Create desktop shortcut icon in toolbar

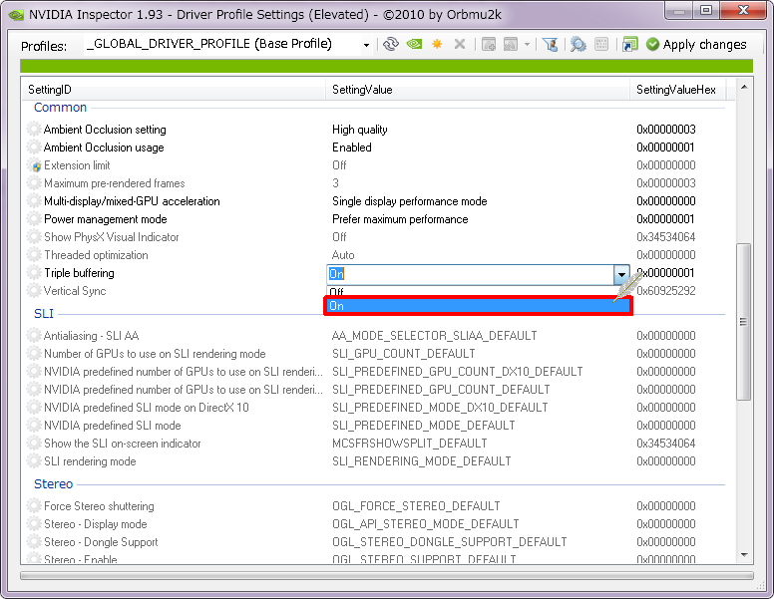(x=629, y=45)
